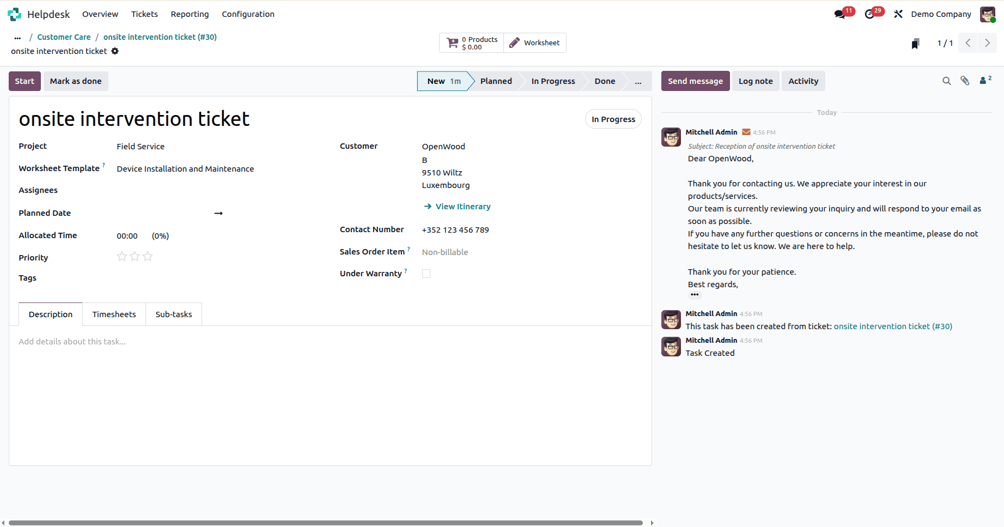Viewport: 1004px width, 527px height.
Task: Expand the truncated email with ellipsis
Action: (x=695, y=294)
